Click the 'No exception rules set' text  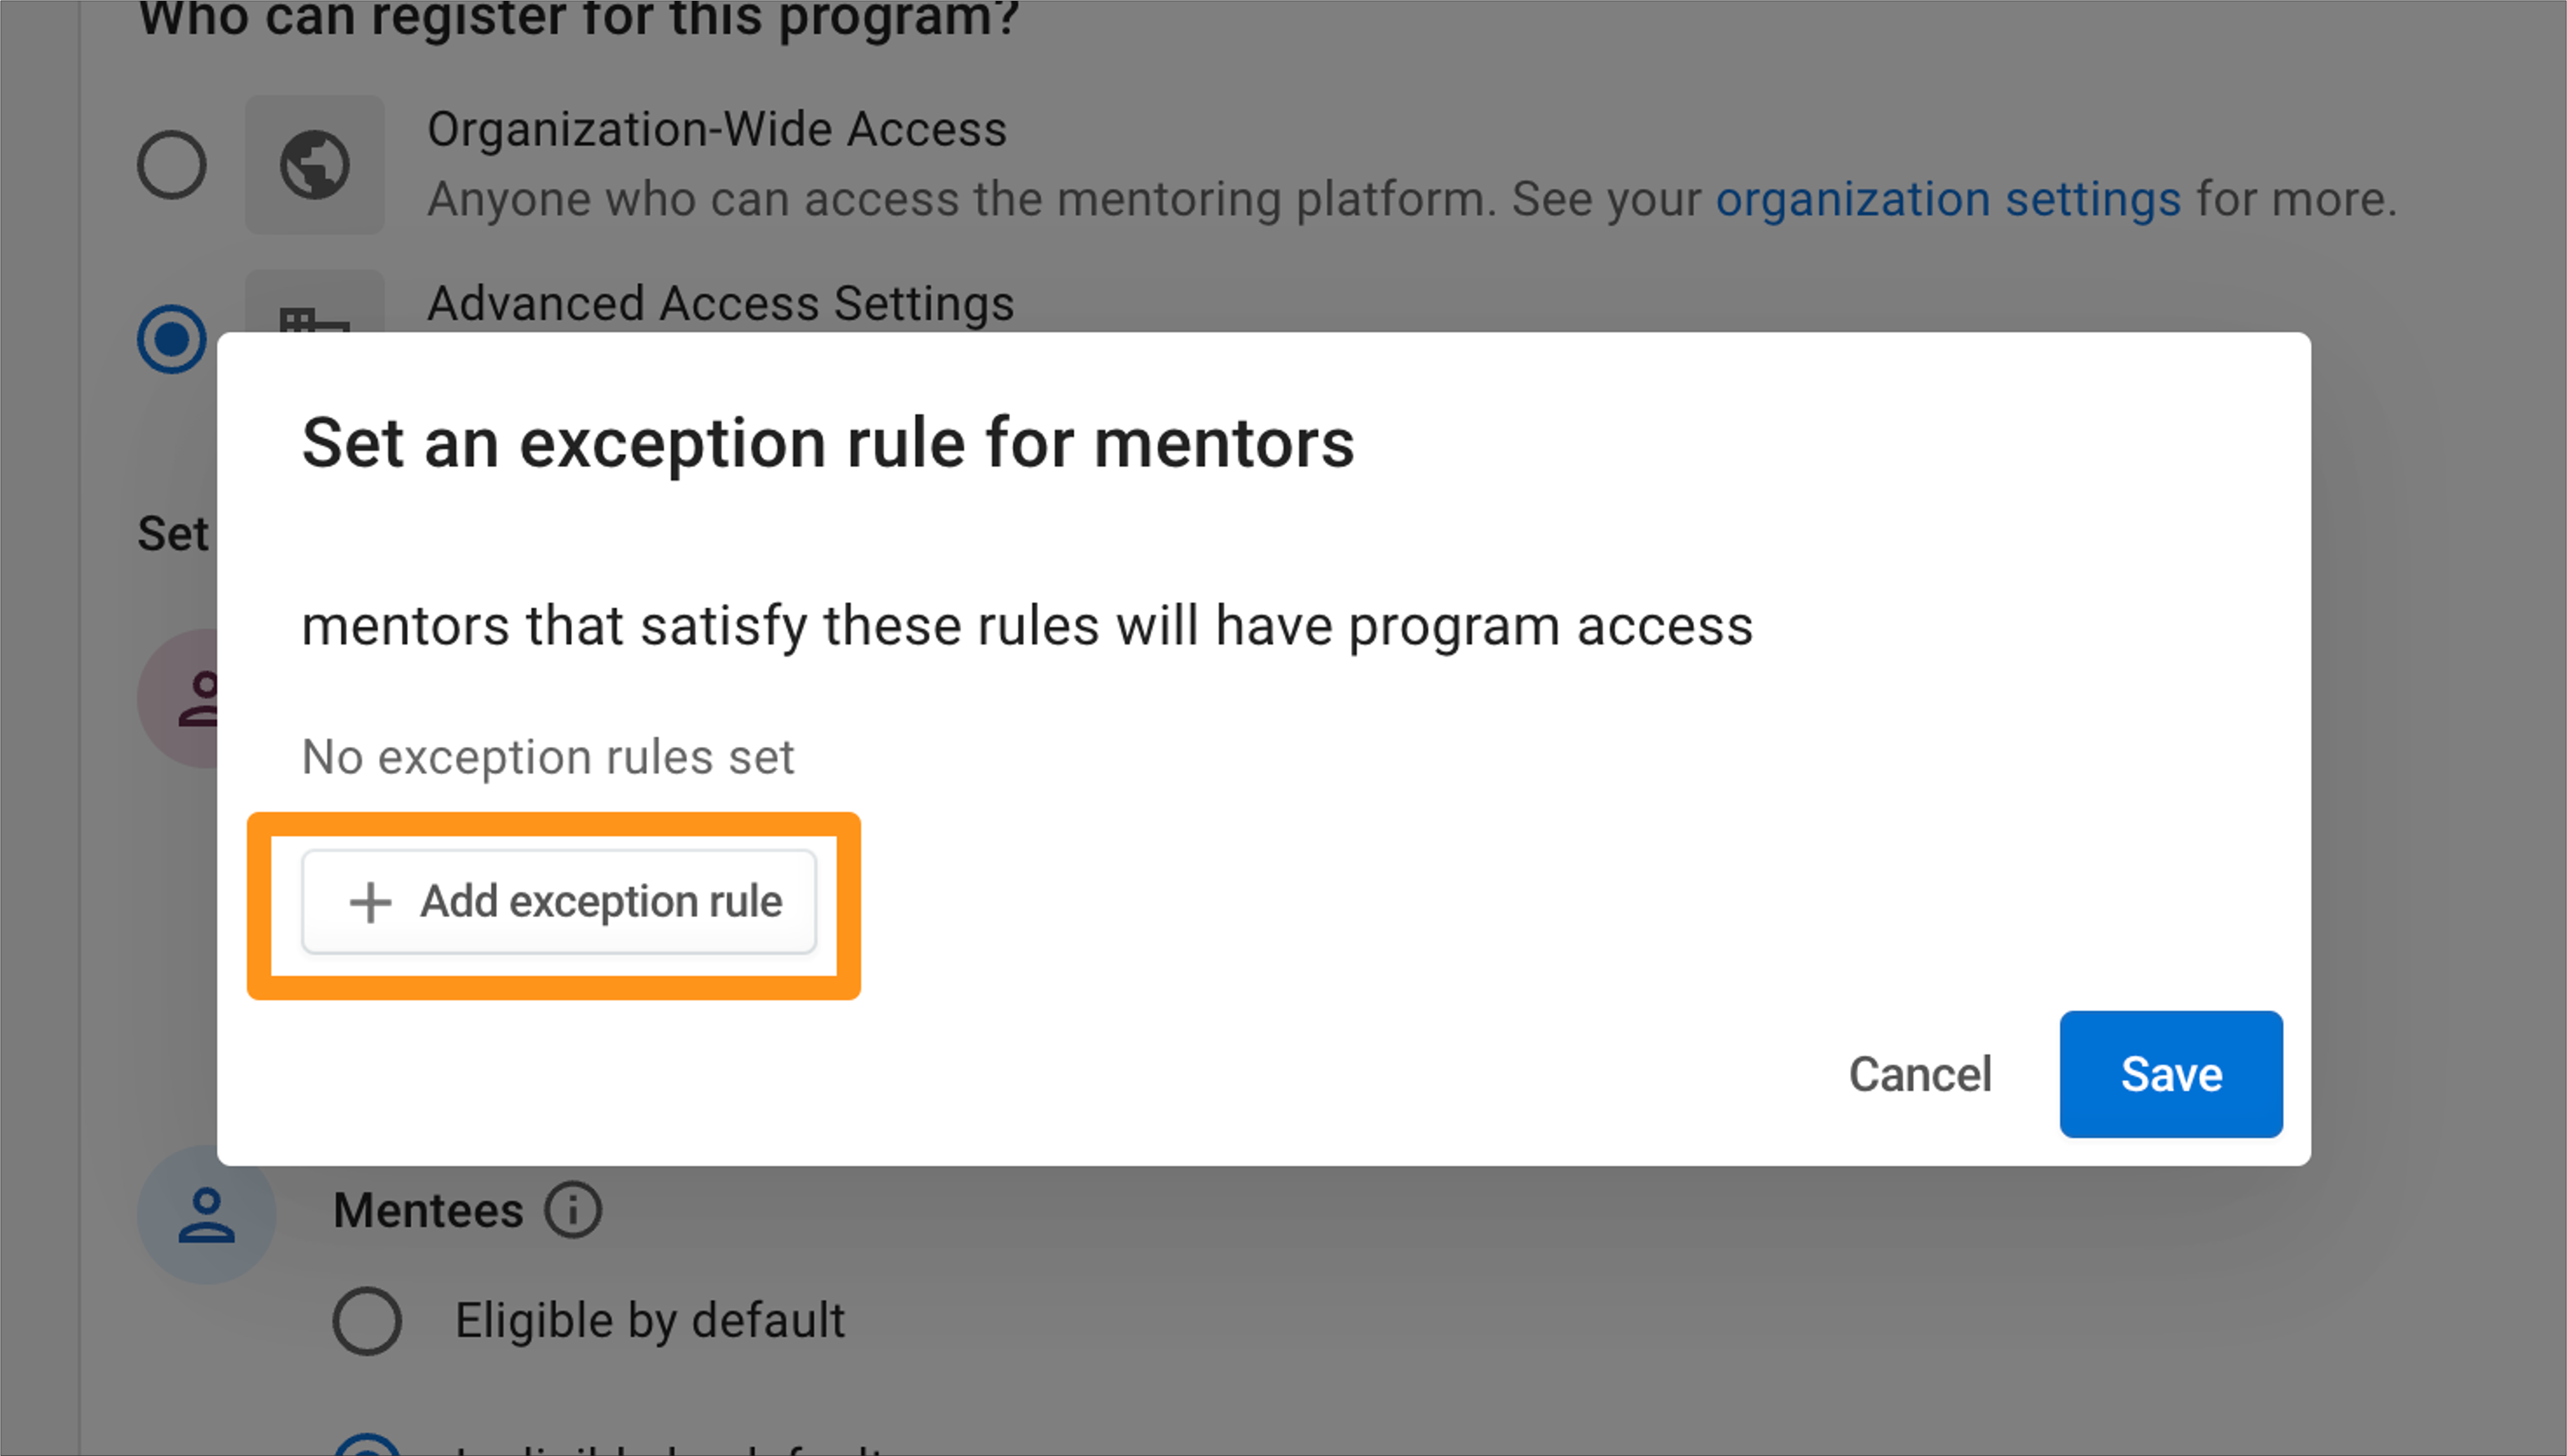[x=547, y=757]
